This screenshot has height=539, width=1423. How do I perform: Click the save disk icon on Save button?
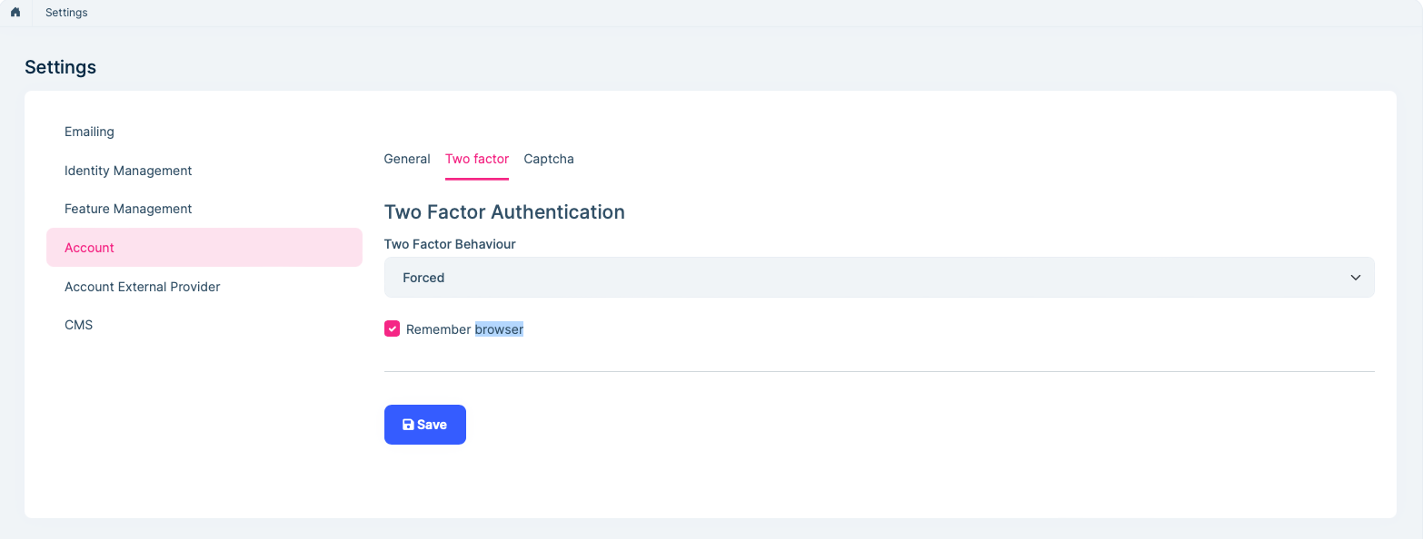pyautogui.click(x=406, y=424)
